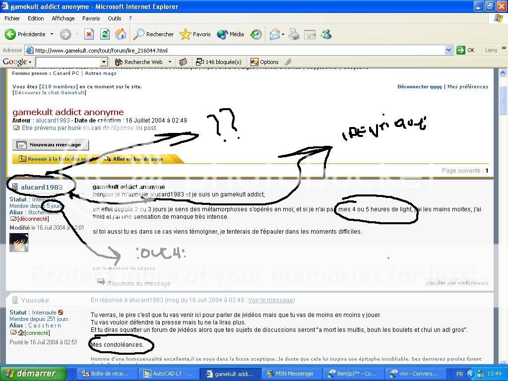Image resolution: width=508 pixels, height=381 pixels.
Task: Open the Favoris star panel
Action: point(195,34)
